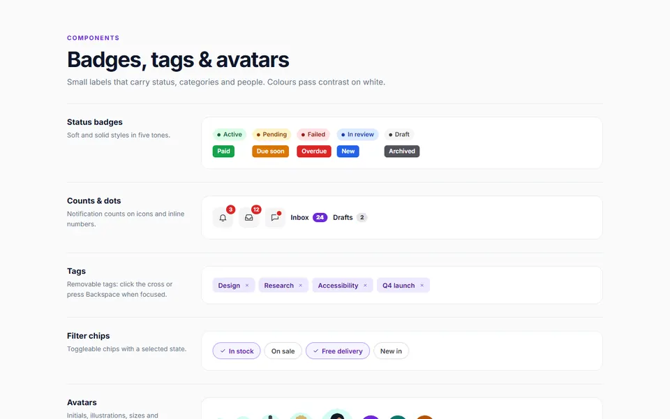The image size is (670, 419).
Task: Click the Status badges section heading
Action: pyautogui.click(x=95, y=122)
